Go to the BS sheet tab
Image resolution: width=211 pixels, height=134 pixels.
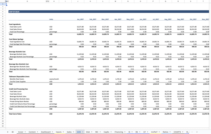click(137, 132)
